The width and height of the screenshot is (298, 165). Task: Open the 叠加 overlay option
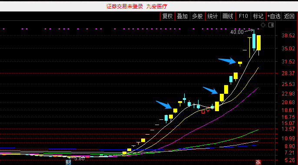point(182,16)
